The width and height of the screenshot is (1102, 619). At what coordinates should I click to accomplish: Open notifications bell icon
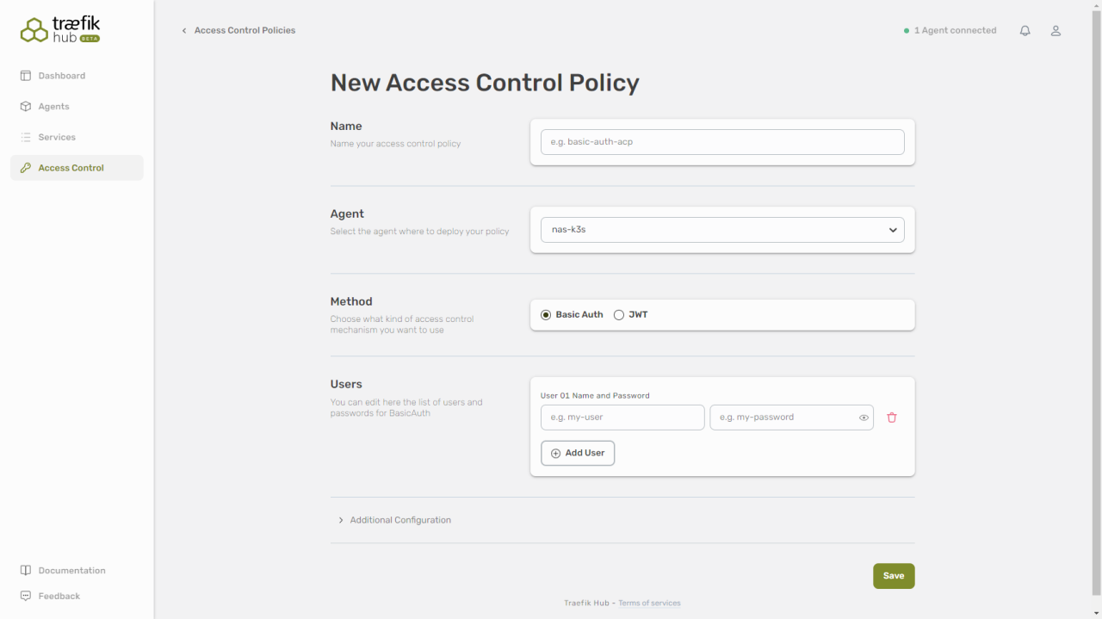point(1025,31)
